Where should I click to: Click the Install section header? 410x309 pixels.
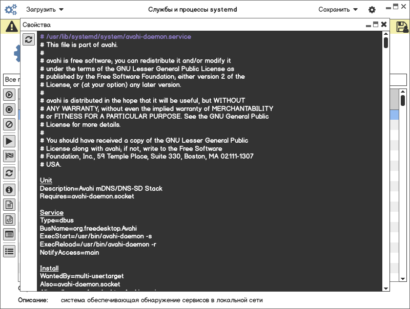(49, 268)
